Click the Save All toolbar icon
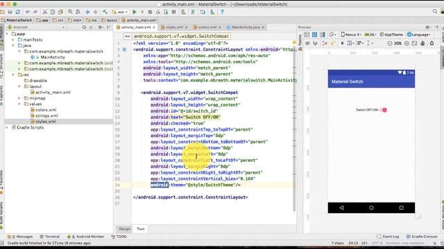Viewport: 444px width, 249px height. click(10, 12)
